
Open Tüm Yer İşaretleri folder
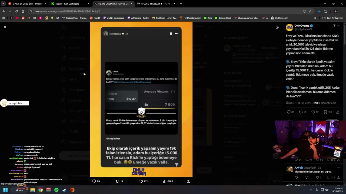(x=333, y=18)
